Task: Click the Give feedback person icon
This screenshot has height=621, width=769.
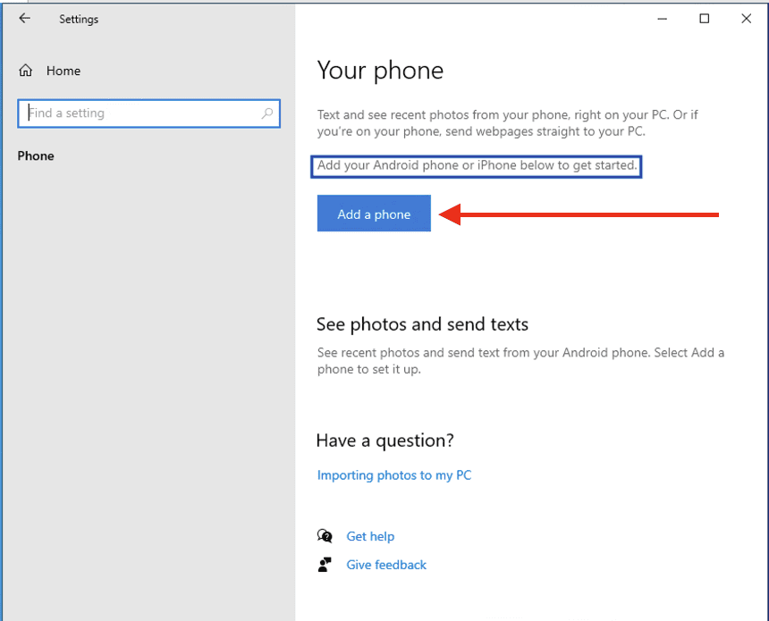Action: (x=325, y=565)
